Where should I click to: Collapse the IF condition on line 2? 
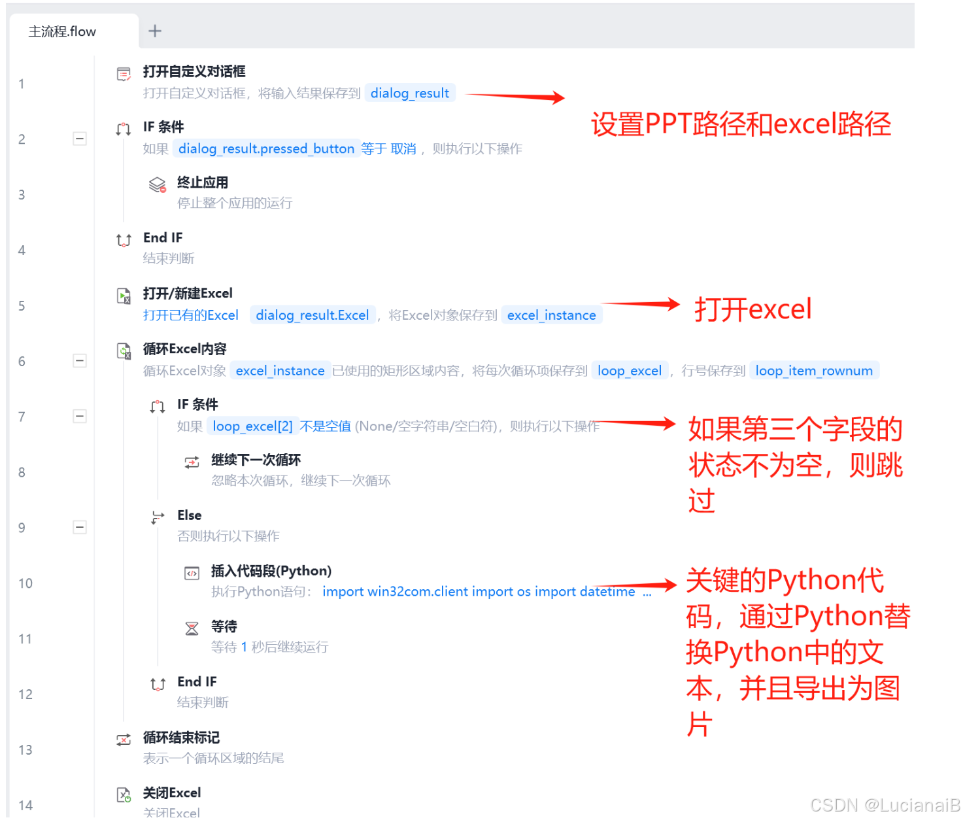point(80,139)
